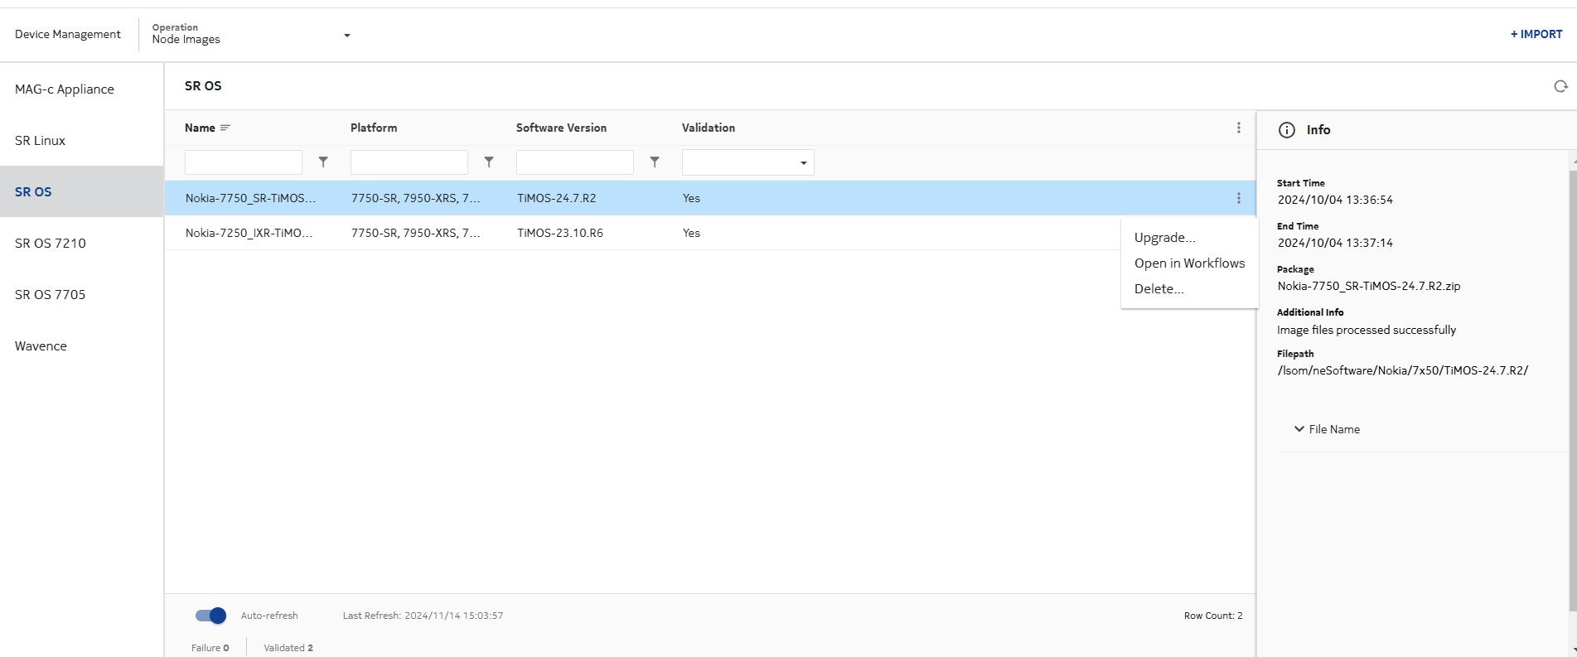Open SR Linux in the sidebar

(x=41, y=141)
